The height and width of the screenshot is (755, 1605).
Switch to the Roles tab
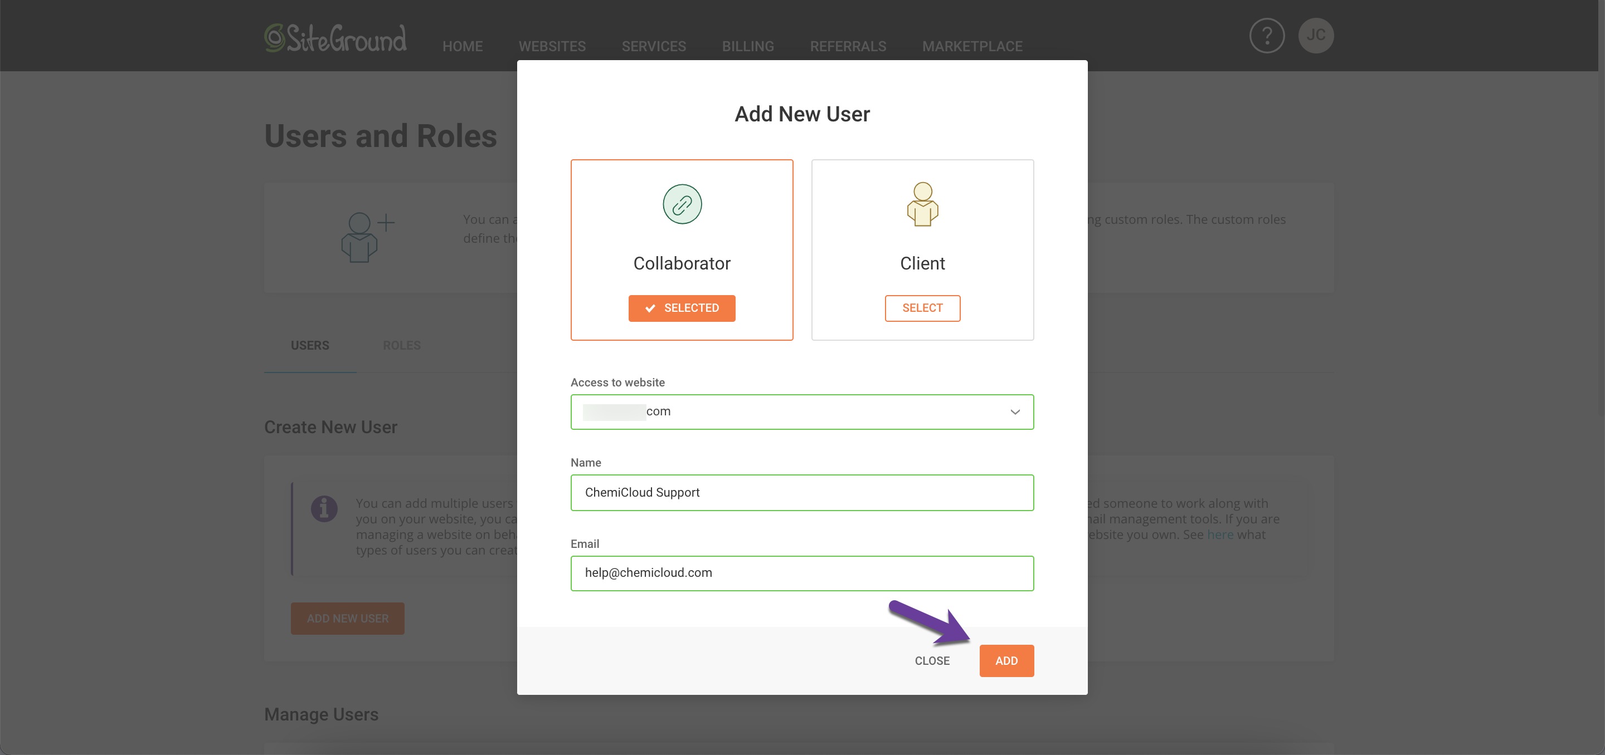[401, 345]
